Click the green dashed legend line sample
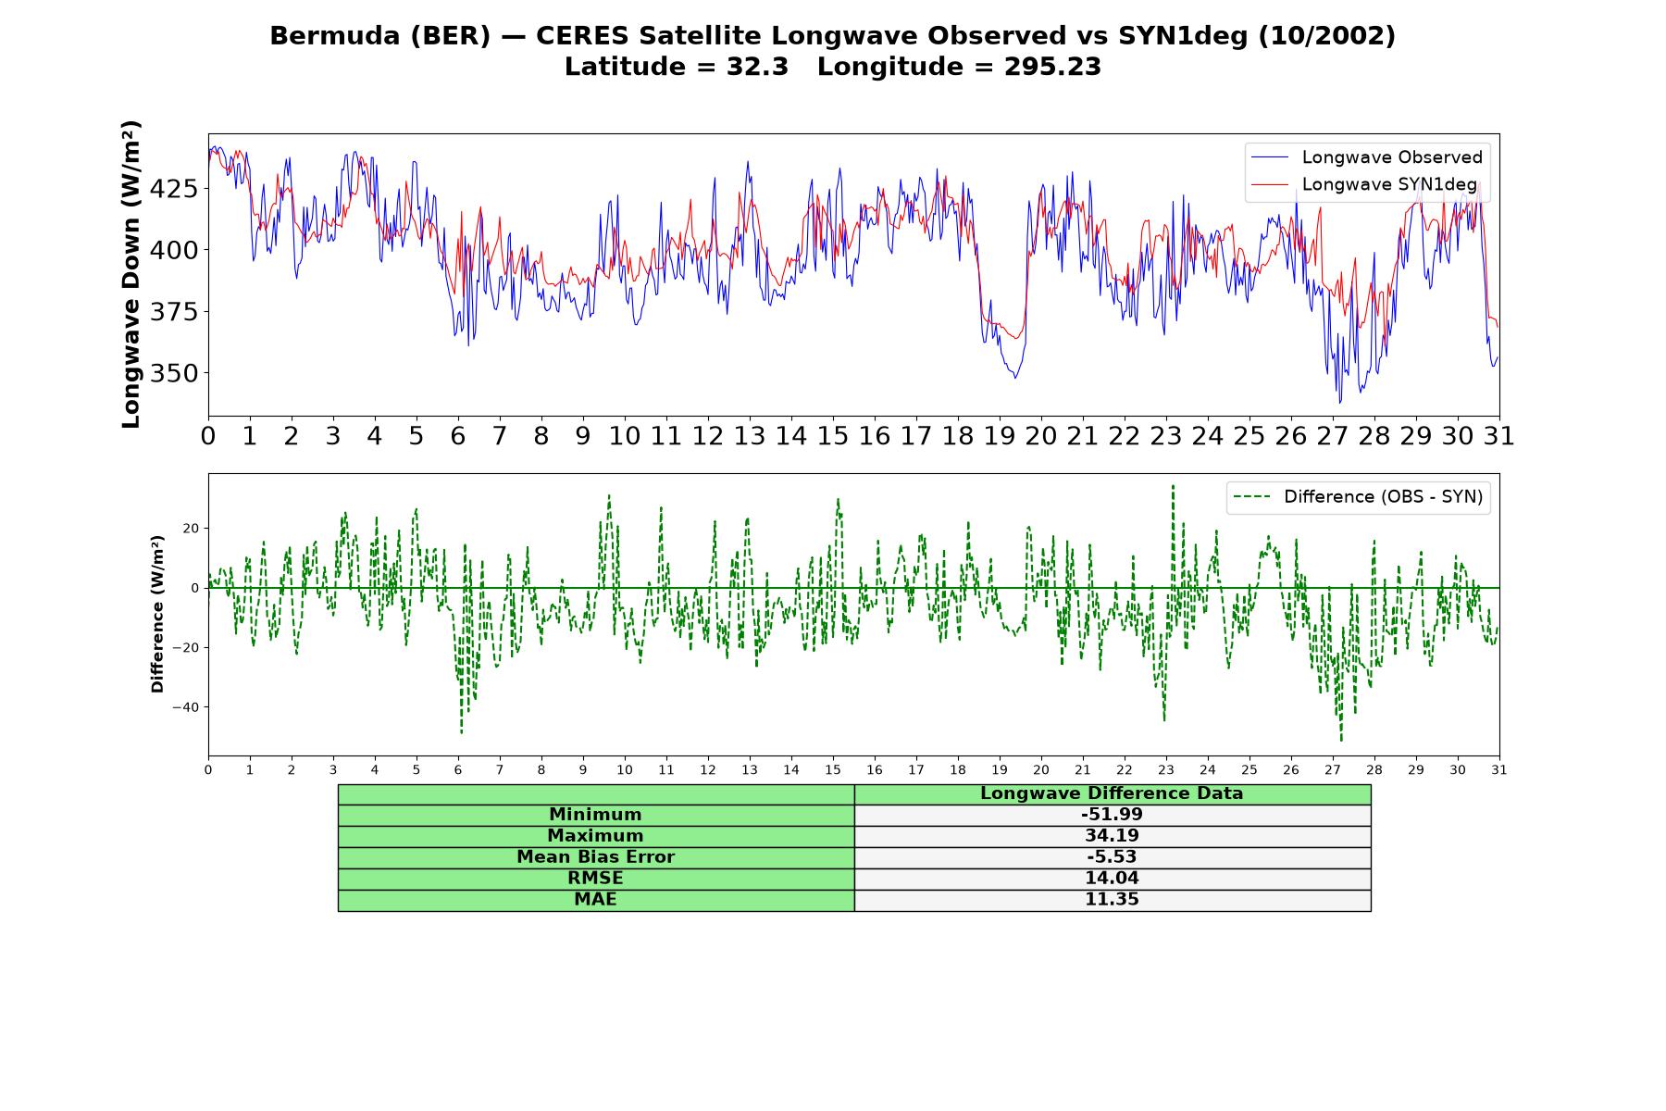Image resolution: width=1666 pixels, height=1111 pixels. (1251, 497)
